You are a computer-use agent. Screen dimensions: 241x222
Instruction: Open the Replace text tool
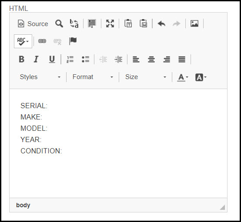tap(74, 23)
